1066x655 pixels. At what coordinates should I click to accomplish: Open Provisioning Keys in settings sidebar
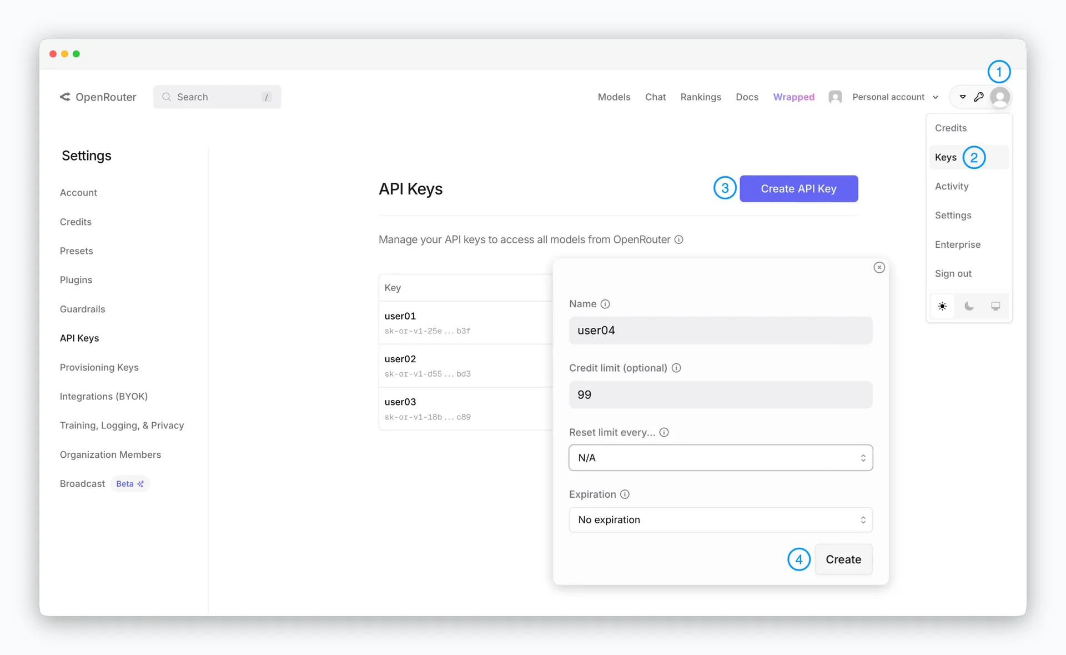click(99, 367)
